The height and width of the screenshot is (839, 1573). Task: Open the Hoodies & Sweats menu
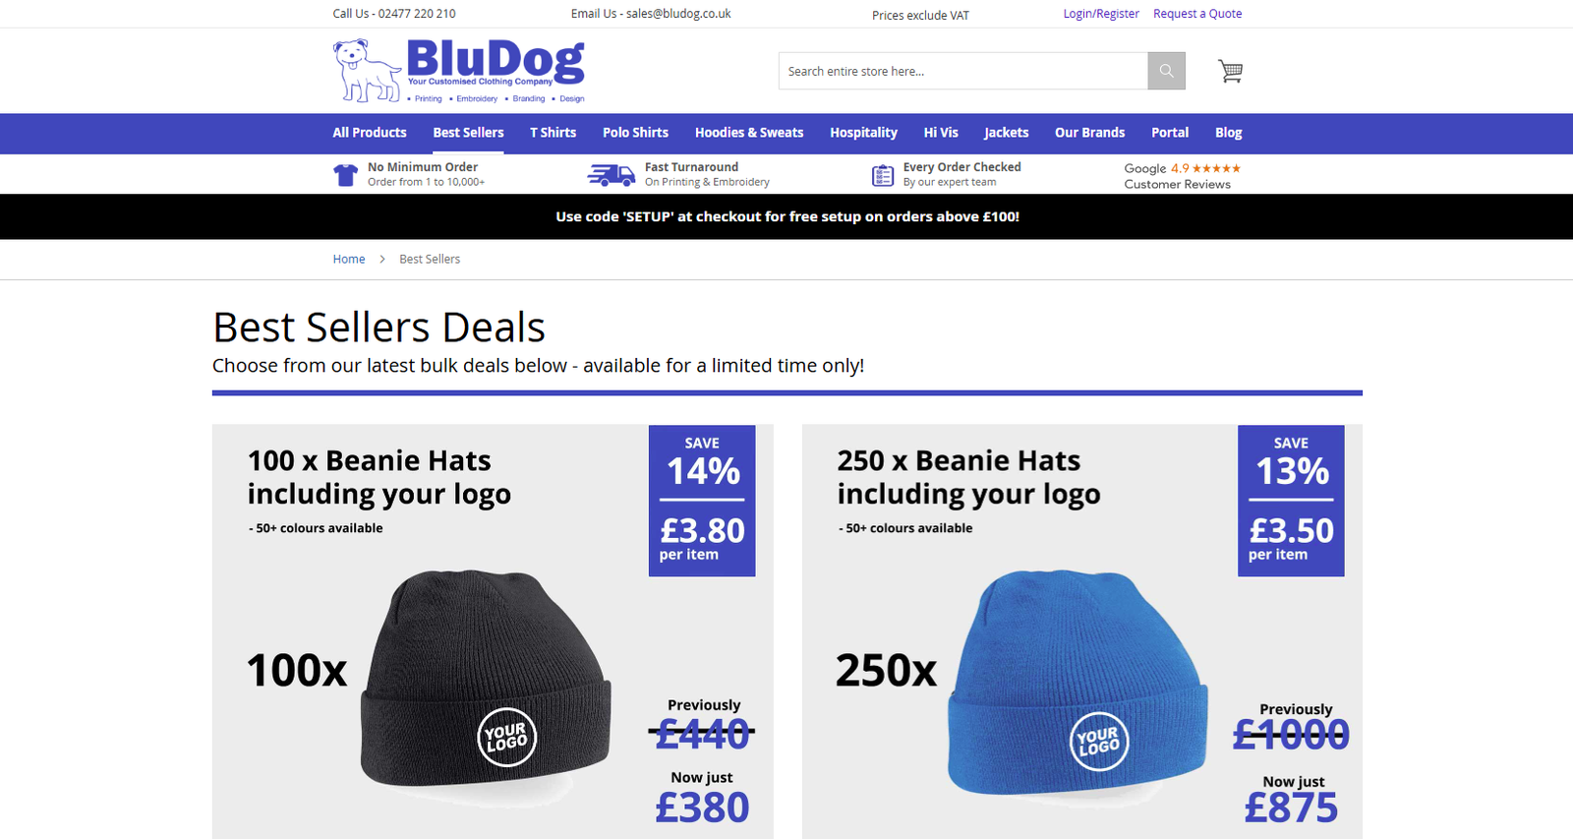[x=749, y=133]
